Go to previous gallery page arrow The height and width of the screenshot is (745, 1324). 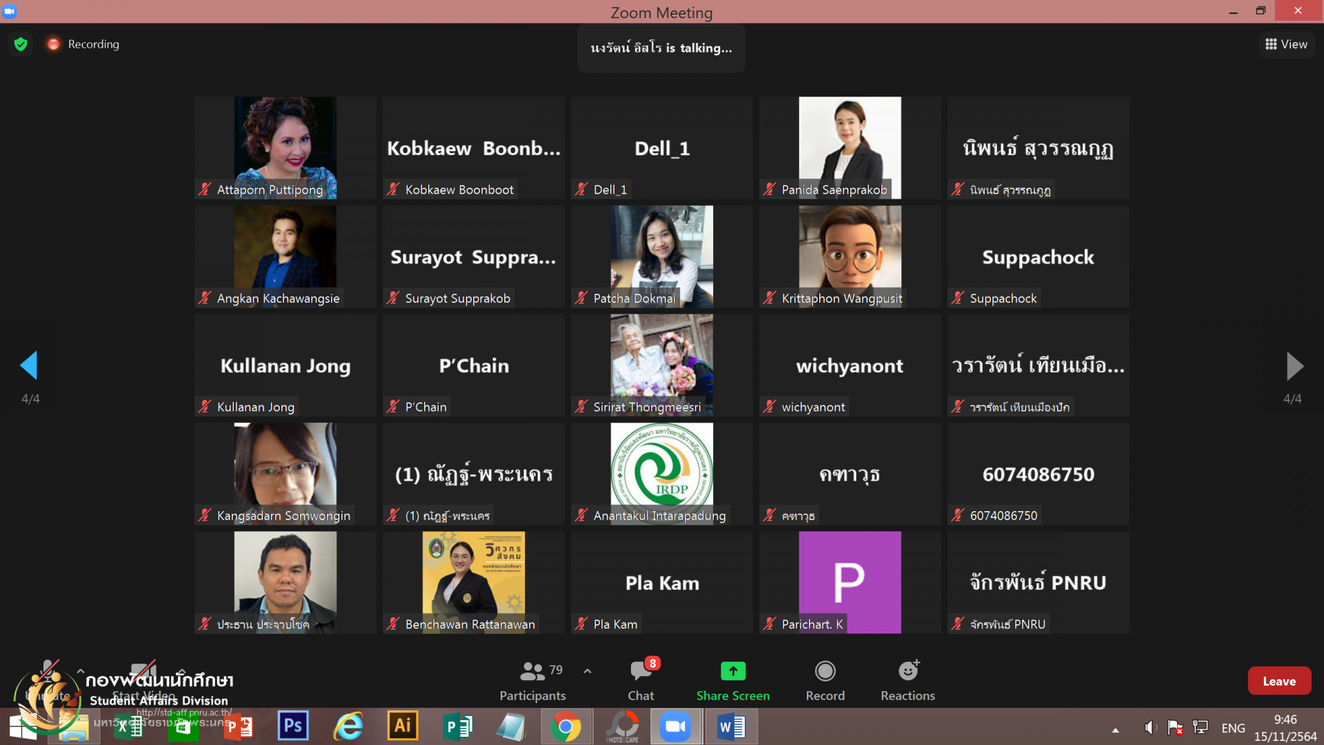pos(29,366)
